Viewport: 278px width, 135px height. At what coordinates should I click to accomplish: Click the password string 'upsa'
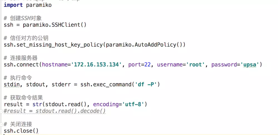click(250, 65)
